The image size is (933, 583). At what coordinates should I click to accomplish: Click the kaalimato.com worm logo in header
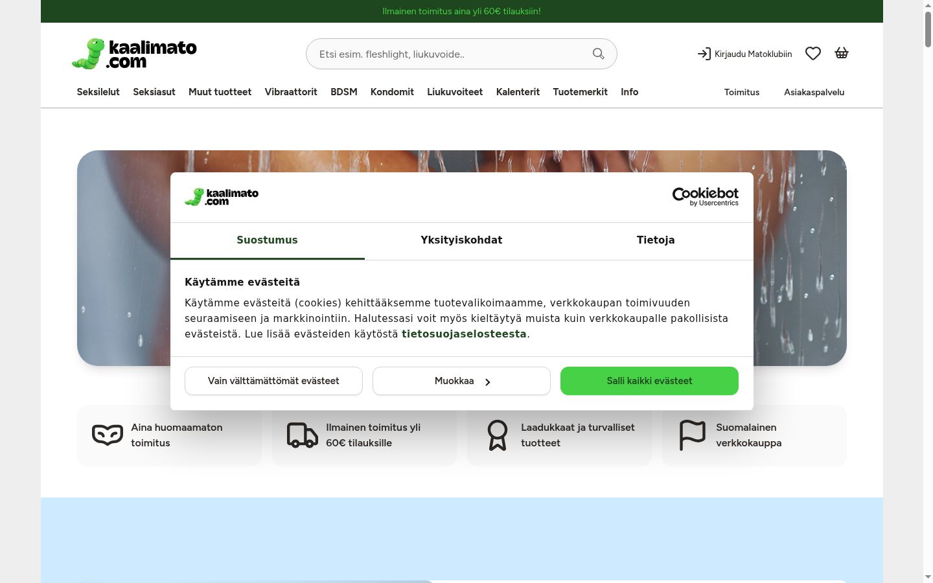tap(134, 54)
